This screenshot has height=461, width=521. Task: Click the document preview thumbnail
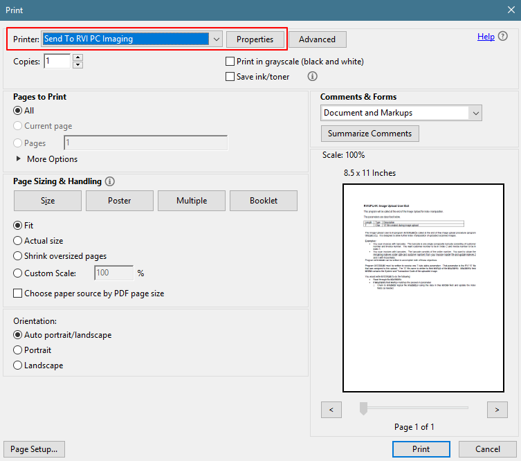click(x=423, y=288)
